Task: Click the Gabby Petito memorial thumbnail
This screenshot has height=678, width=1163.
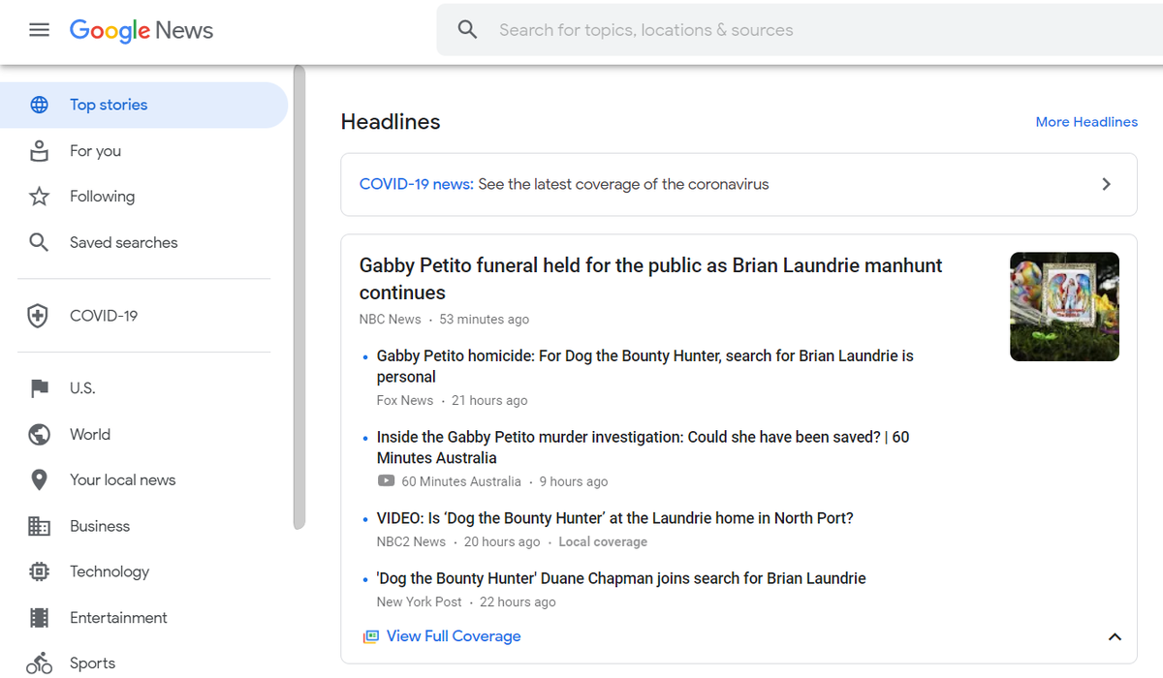Action: click(x=1064, y=307)
